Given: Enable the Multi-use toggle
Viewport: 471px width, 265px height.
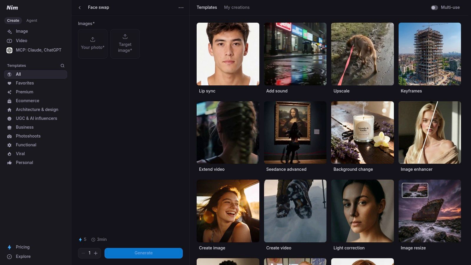Looking at the screenshot, I should point(434,8).
